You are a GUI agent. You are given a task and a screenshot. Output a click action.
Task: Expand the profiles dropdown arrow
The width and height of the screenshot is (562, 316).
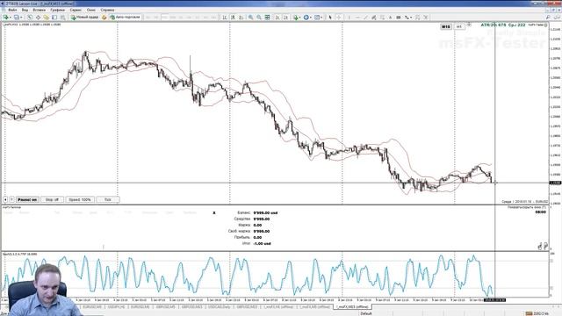coord(21,18)
